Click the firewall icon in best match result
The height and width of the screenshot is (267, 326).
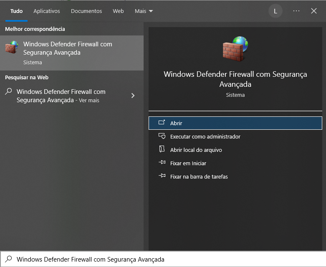(12, 48)
